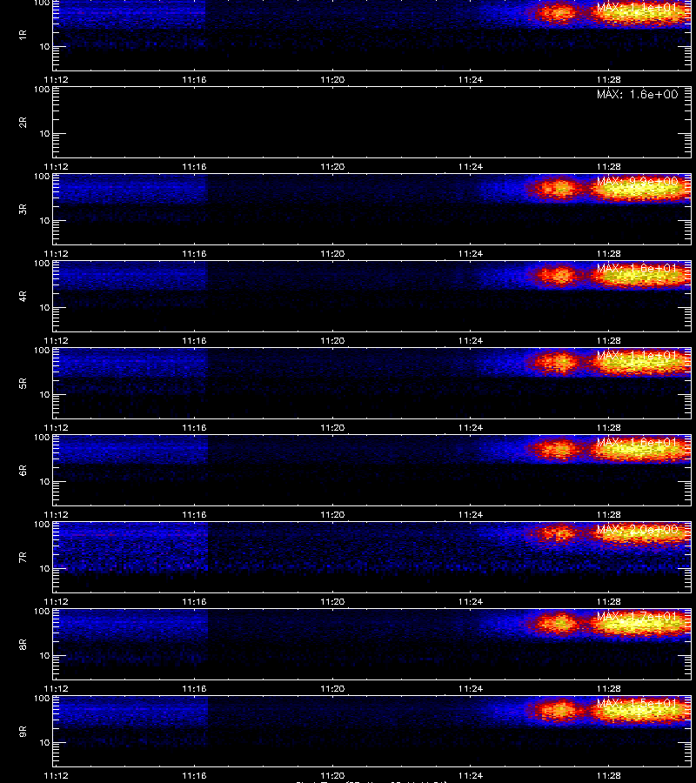Click the 11:28 tick label under panel 5R
Image resolution: width=696 pixels, height=783 pixels.
pos(609,427)
